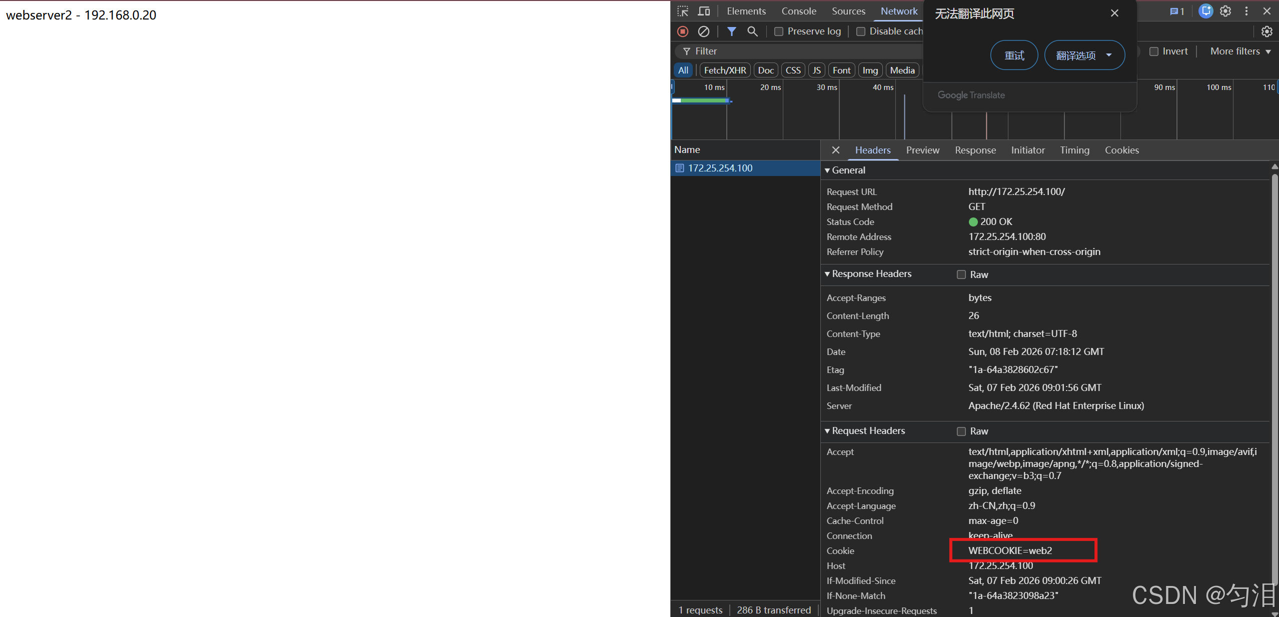
Task: Close the request details pane
Action: pyautogui.click(x=835, y=150)
